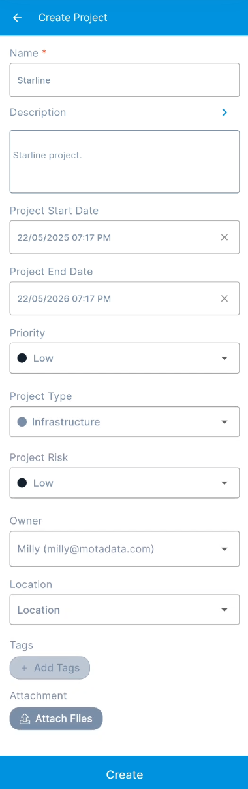Viewport: 248px width, 789px height.
Task: Clear the Project End Date value
Action: (225, 298)
